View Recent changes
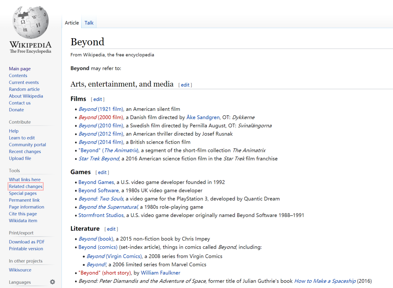The width and height of the screenshot is (393, 288). (x=25, y=152)
